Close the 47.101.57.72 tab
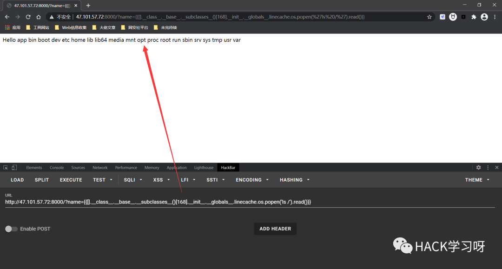 point(76,6)
